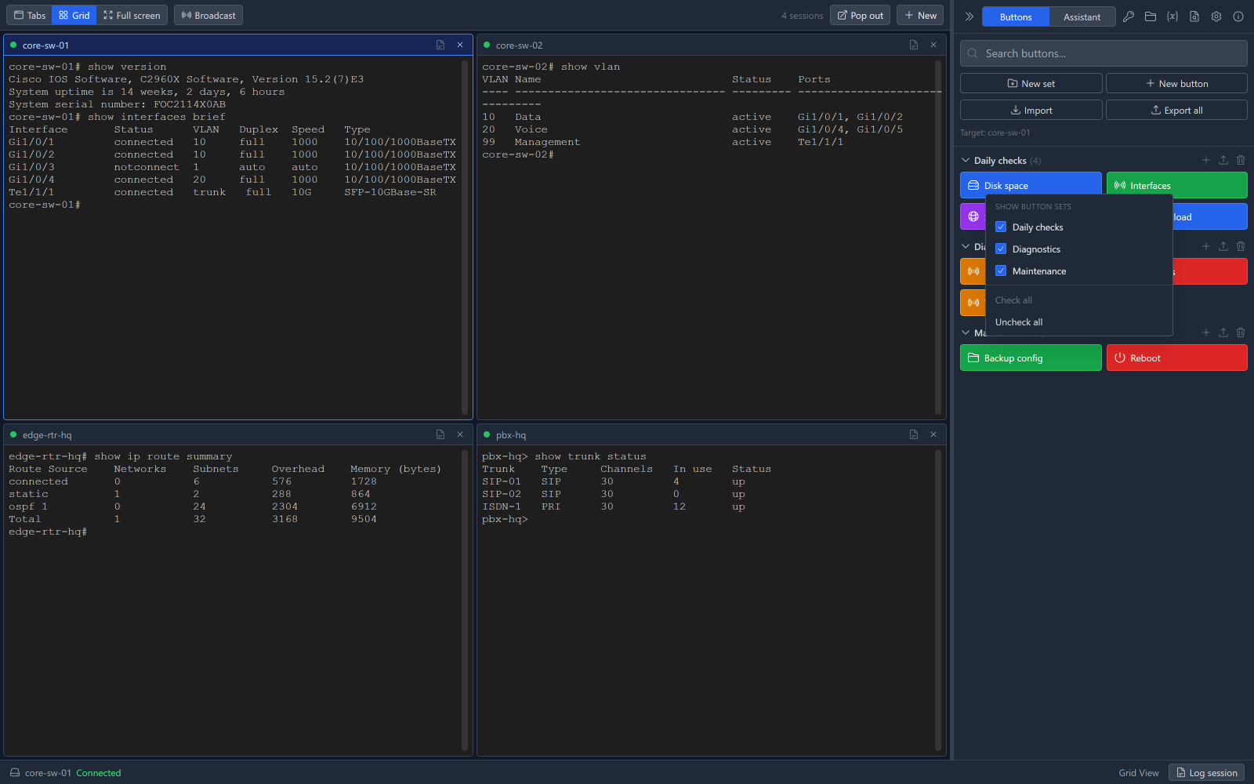Collapse the side panel with double chevron
Viewport: 1254px width, 784px height.
click(x=969, y=16)
